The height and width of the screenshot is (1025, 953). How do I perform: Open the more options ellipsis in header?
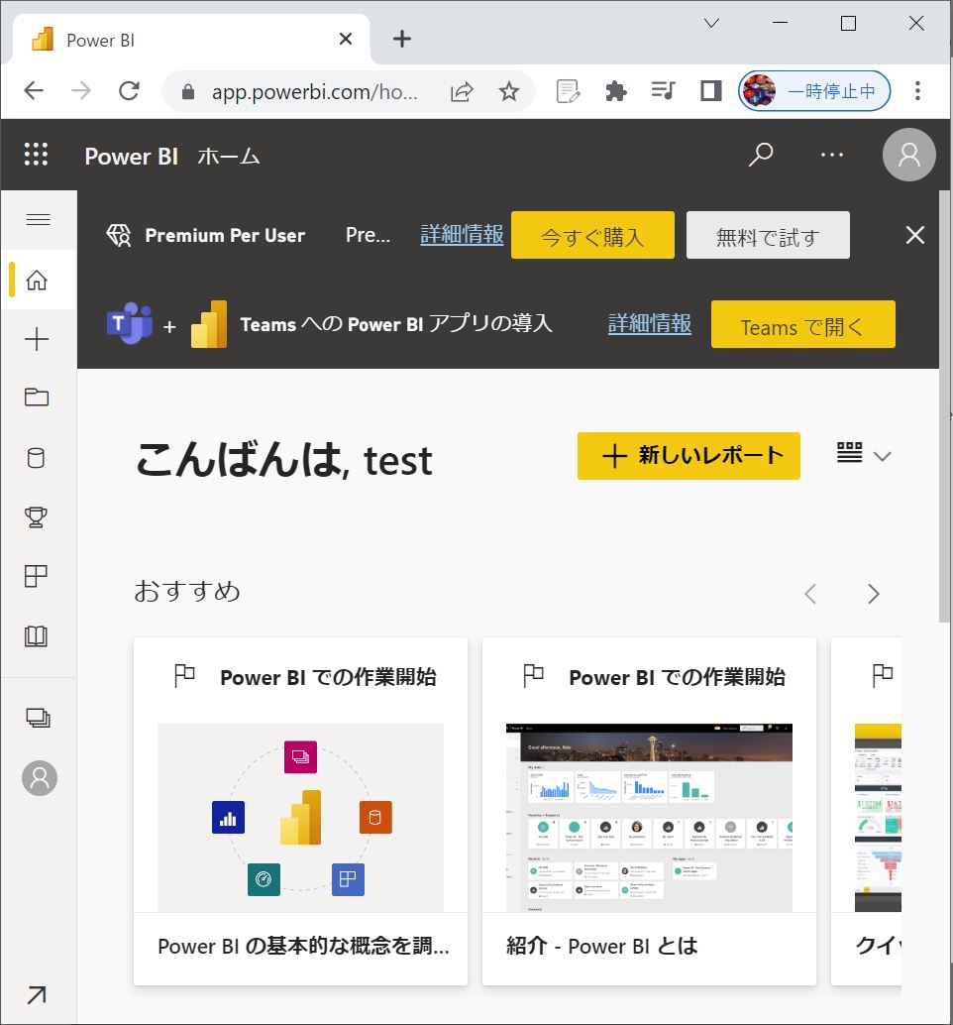pyautogui.click(x=831, y=155)
